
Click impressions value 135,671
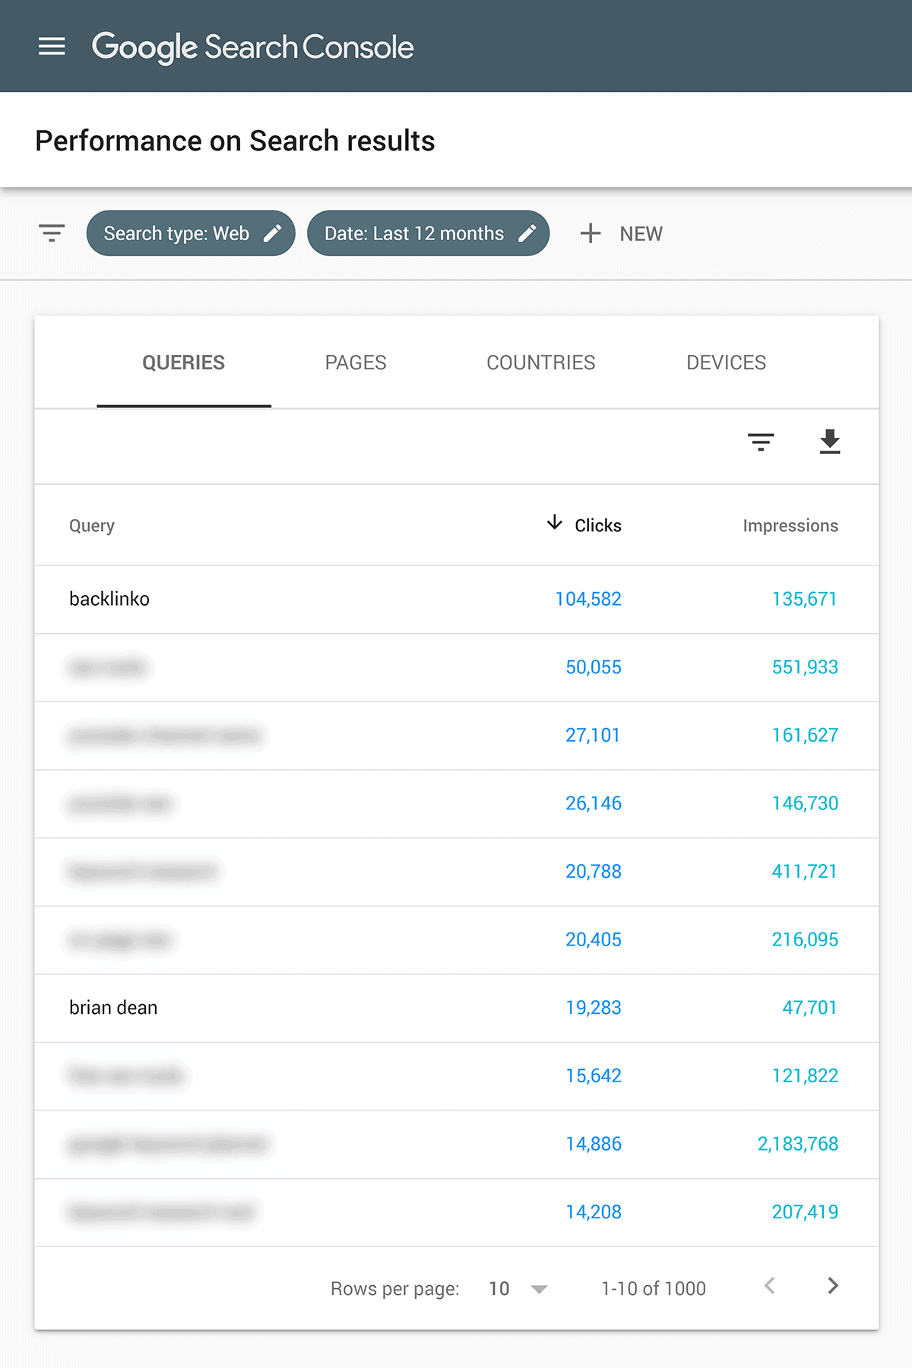(805, 599)
